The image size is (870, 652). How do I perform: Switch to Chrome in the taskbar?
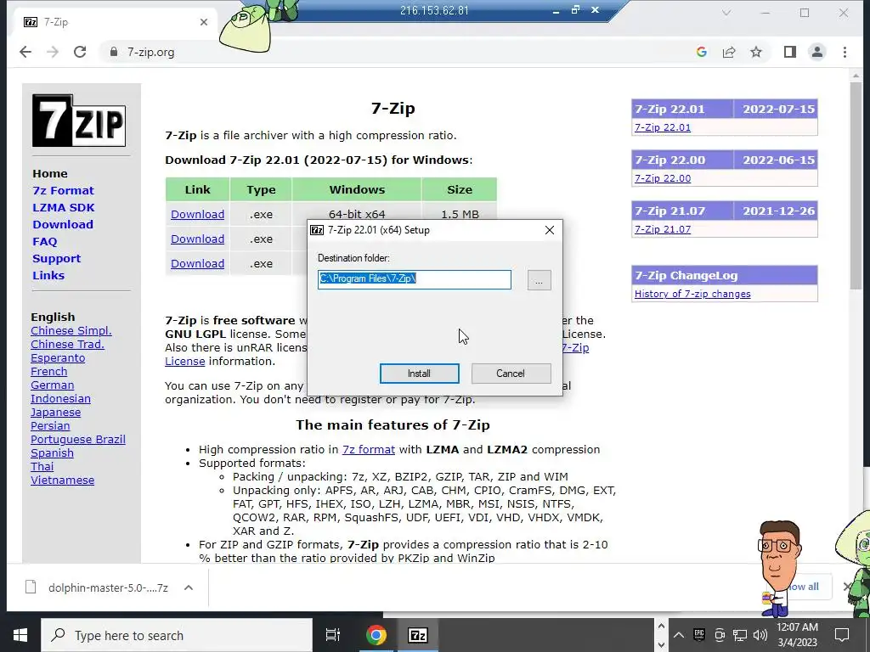pyautogui.click(x=376, y=635)
